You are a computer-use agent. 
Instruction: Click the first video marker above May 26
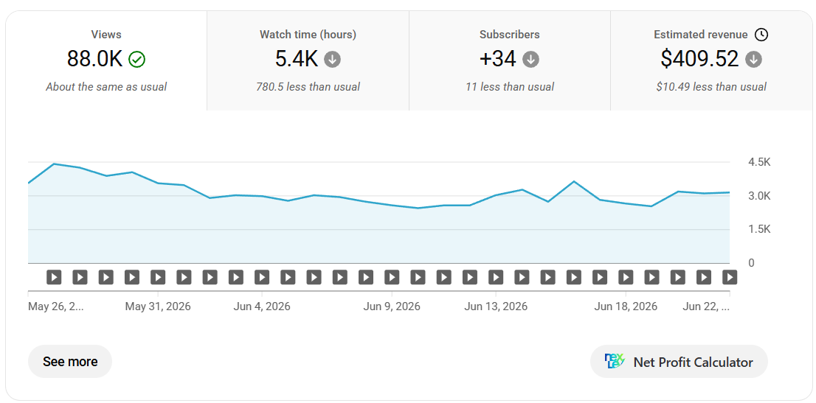click(x=54, y=277)
